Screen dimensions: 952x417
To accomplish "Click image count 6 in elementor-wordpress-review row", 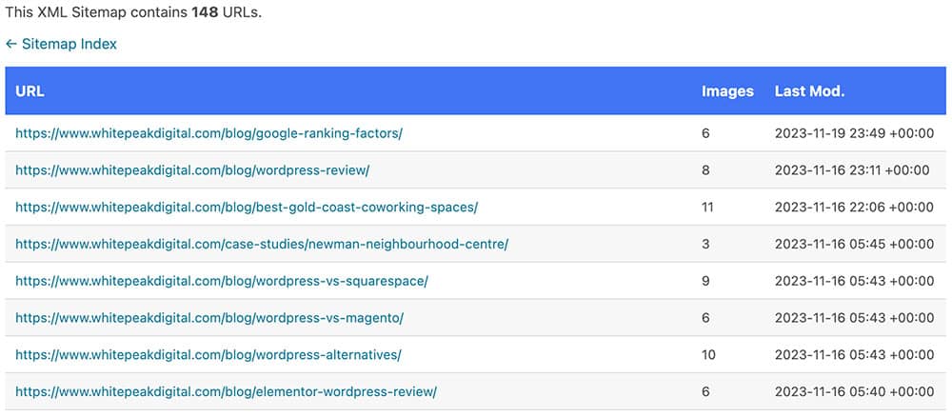I will tap(705, 392).
